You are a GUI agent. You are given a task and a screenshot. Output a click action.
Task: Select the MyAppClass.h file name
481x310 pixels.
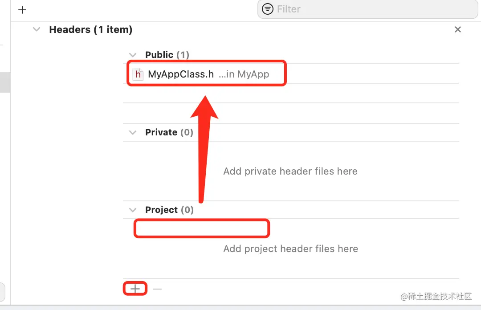(181, 74)
